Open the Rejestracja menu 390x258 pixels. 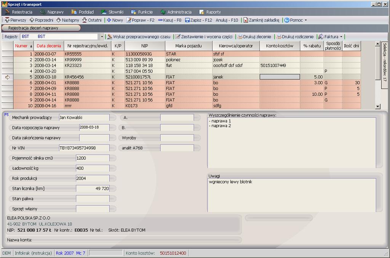pos(19,12)
